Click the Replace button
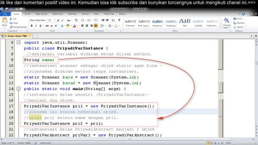Screen dimensions: 258x145 point(239,23)
